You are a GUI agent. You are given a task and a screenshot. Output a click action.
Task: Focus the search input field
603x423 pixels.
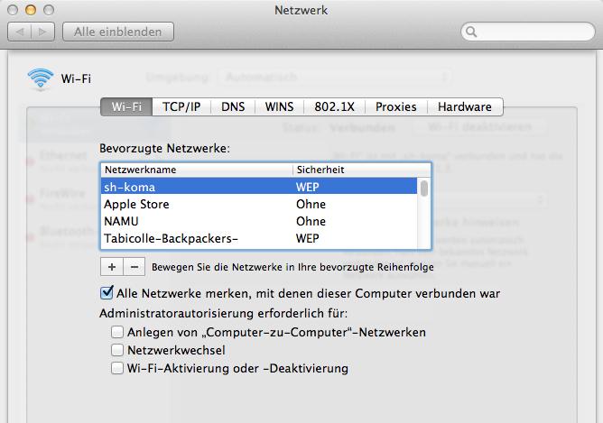coord(528,32)
